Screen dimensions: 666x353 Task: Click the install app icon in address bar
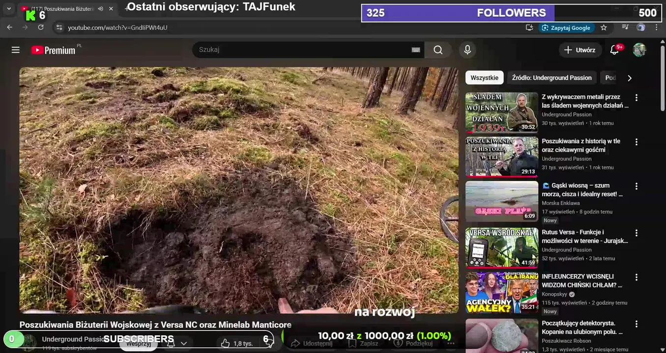coord(529,27)
